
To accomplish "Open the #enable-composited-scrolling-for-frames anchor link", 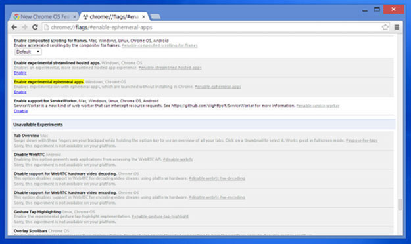I will [160, 45].
